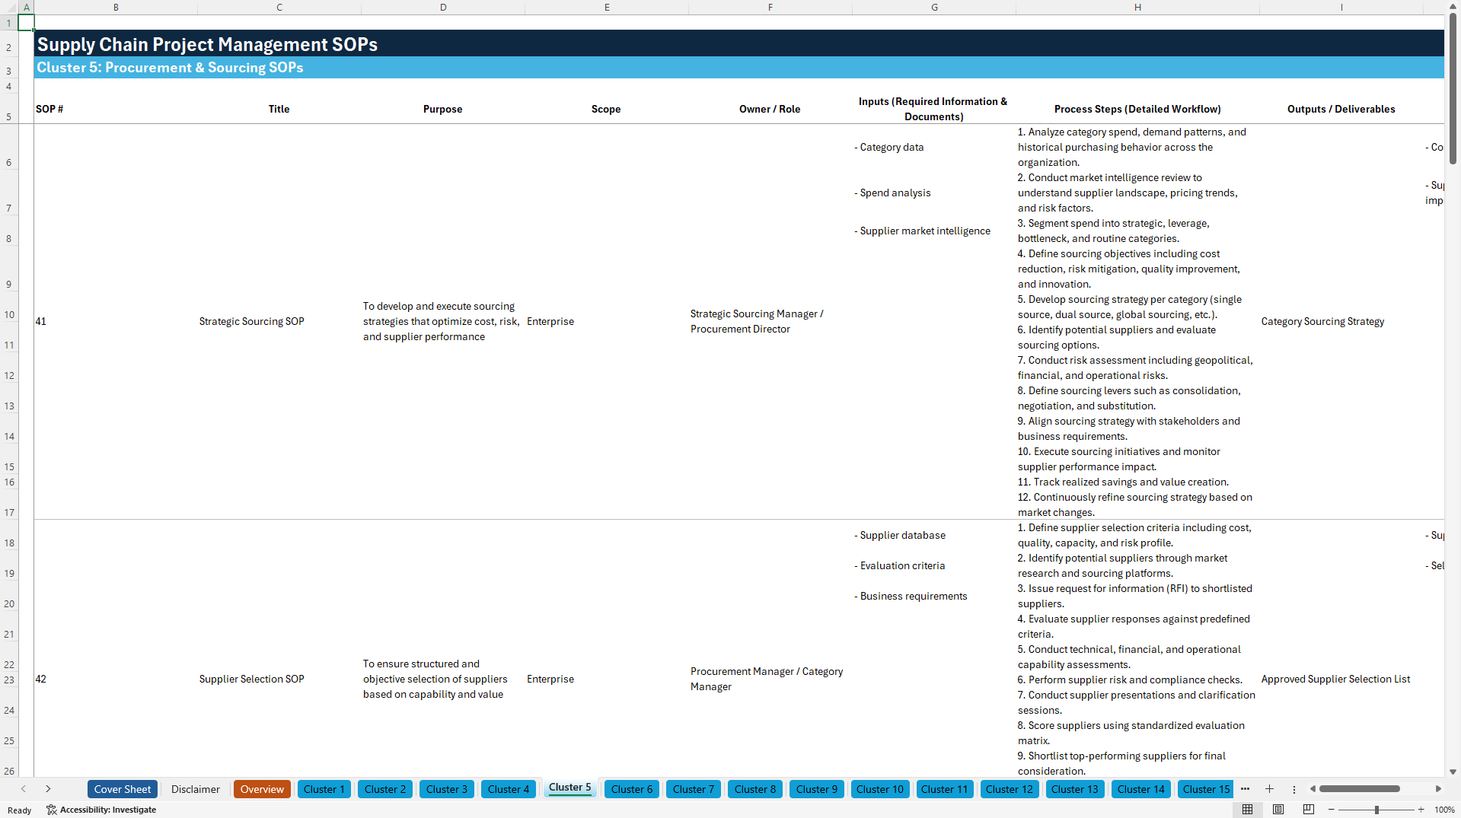
Task: Open the Disclaimer sheet tab
Action: coord(196,789)
